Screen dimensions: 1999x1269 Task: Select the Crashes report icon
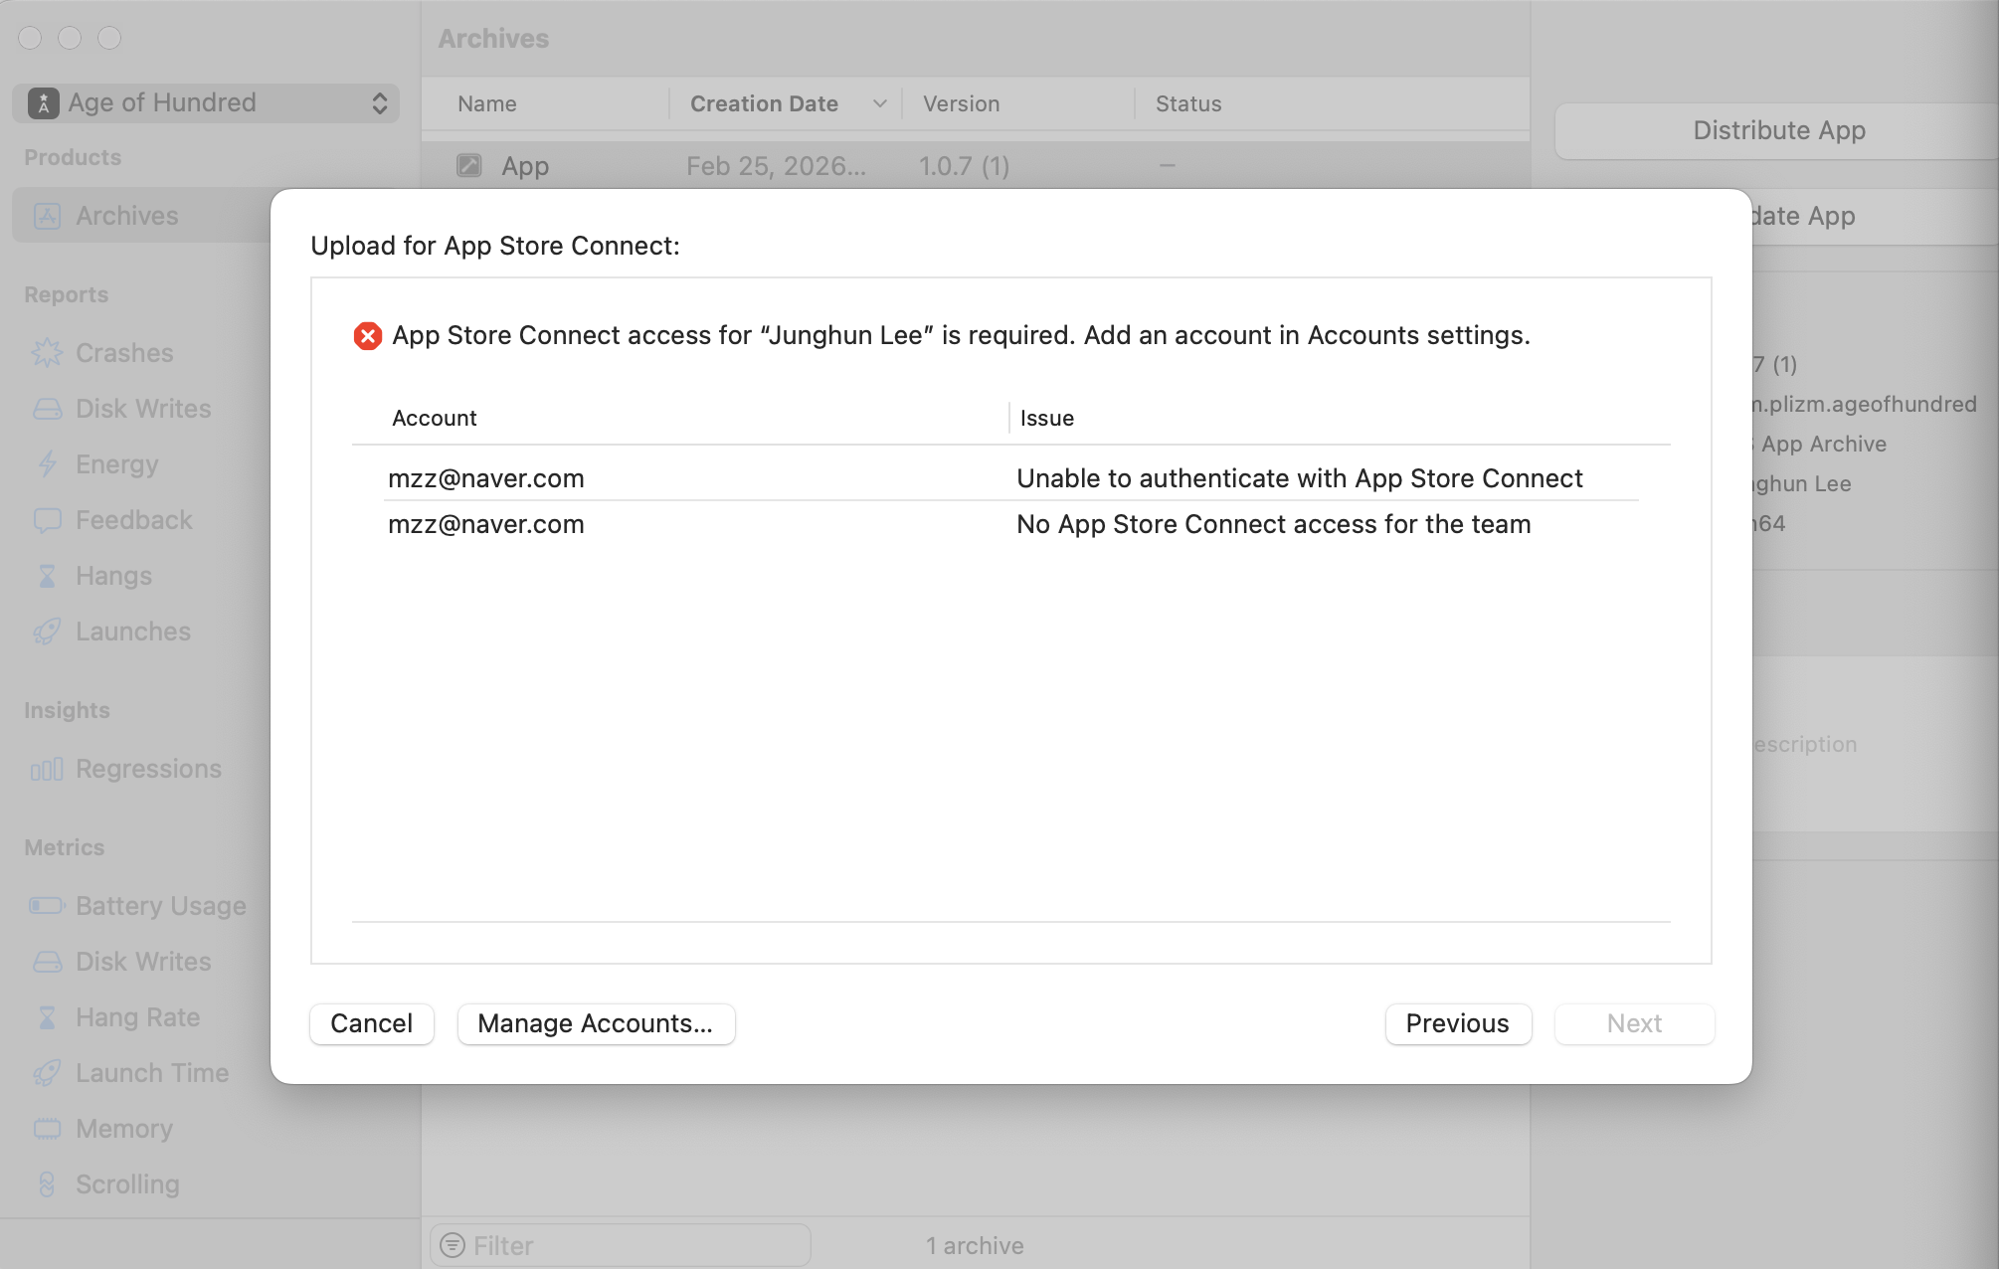pyautogui.click(x=47, y=353)
